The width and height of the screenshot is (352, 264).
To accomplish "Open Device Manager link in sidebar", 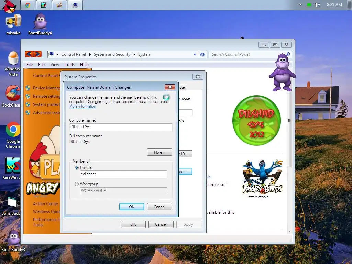I will 46,88.
